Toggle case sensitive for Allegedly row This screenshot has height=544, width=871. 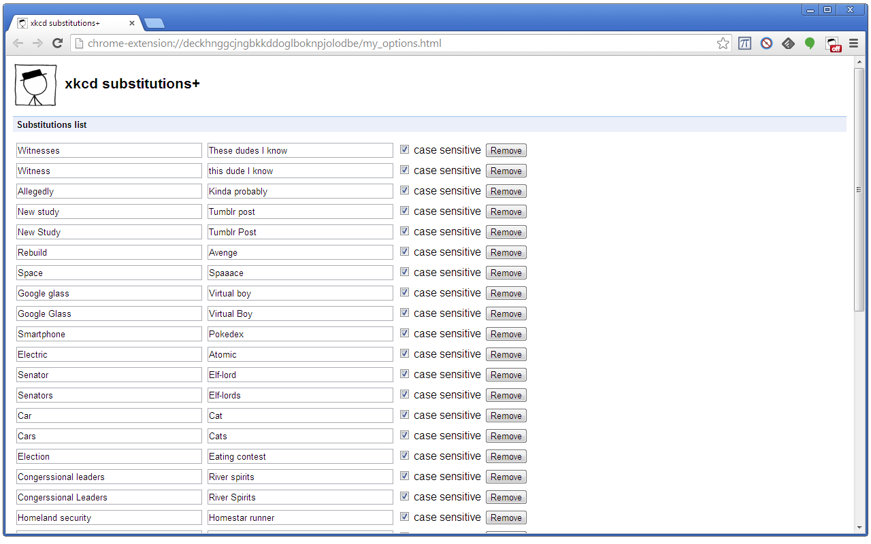pyautogui.click(x=404, y=190)
